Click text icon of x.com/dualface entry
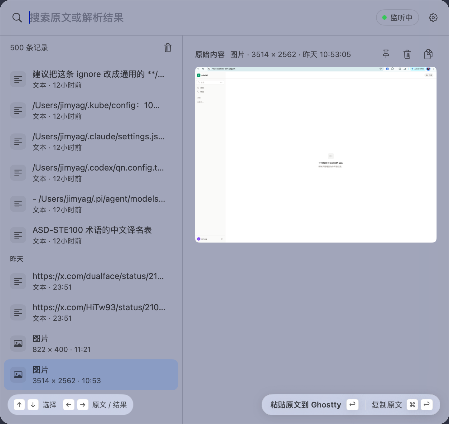This screenshot has width=449, height=424. [18, 281]
